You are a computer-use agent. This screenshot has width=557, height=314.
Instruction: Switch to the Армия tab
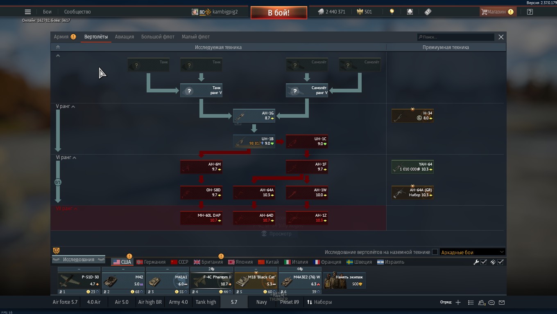coord(65,37)
